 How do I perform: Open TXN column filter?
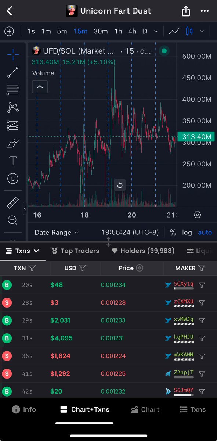point(32,268)
